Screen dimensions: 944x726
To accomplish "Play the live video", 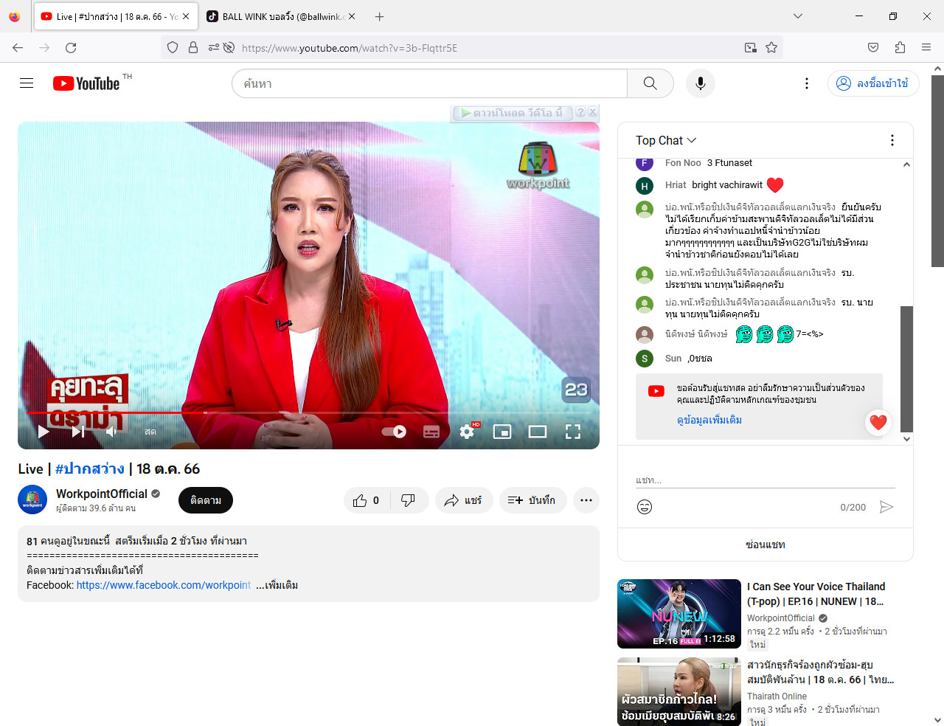I will (44, 432).
